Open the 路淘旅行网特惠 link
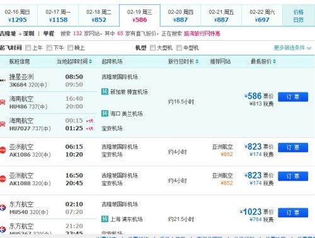Screen dimensions: 315x238 [x=202, y=33]
